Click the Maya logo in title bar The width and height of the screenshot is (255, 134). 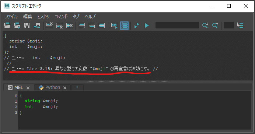click(7, 6)
